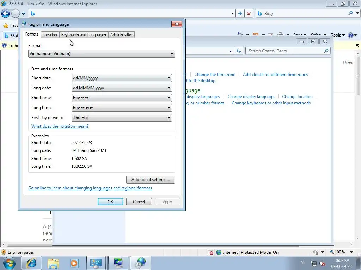Click the Internet Protected Mode zone indicator

pyautogui.click(x=247, y=252)
